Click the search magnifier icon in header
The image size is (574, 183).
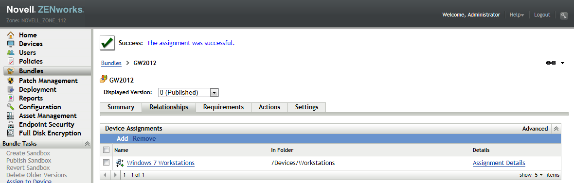click(564, 16)
